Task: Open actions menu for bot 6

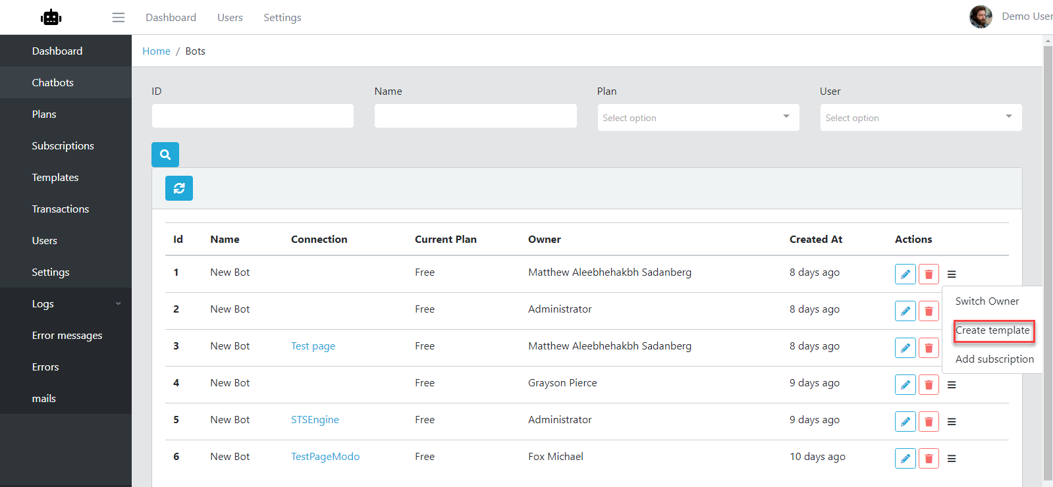Action: 952,459
